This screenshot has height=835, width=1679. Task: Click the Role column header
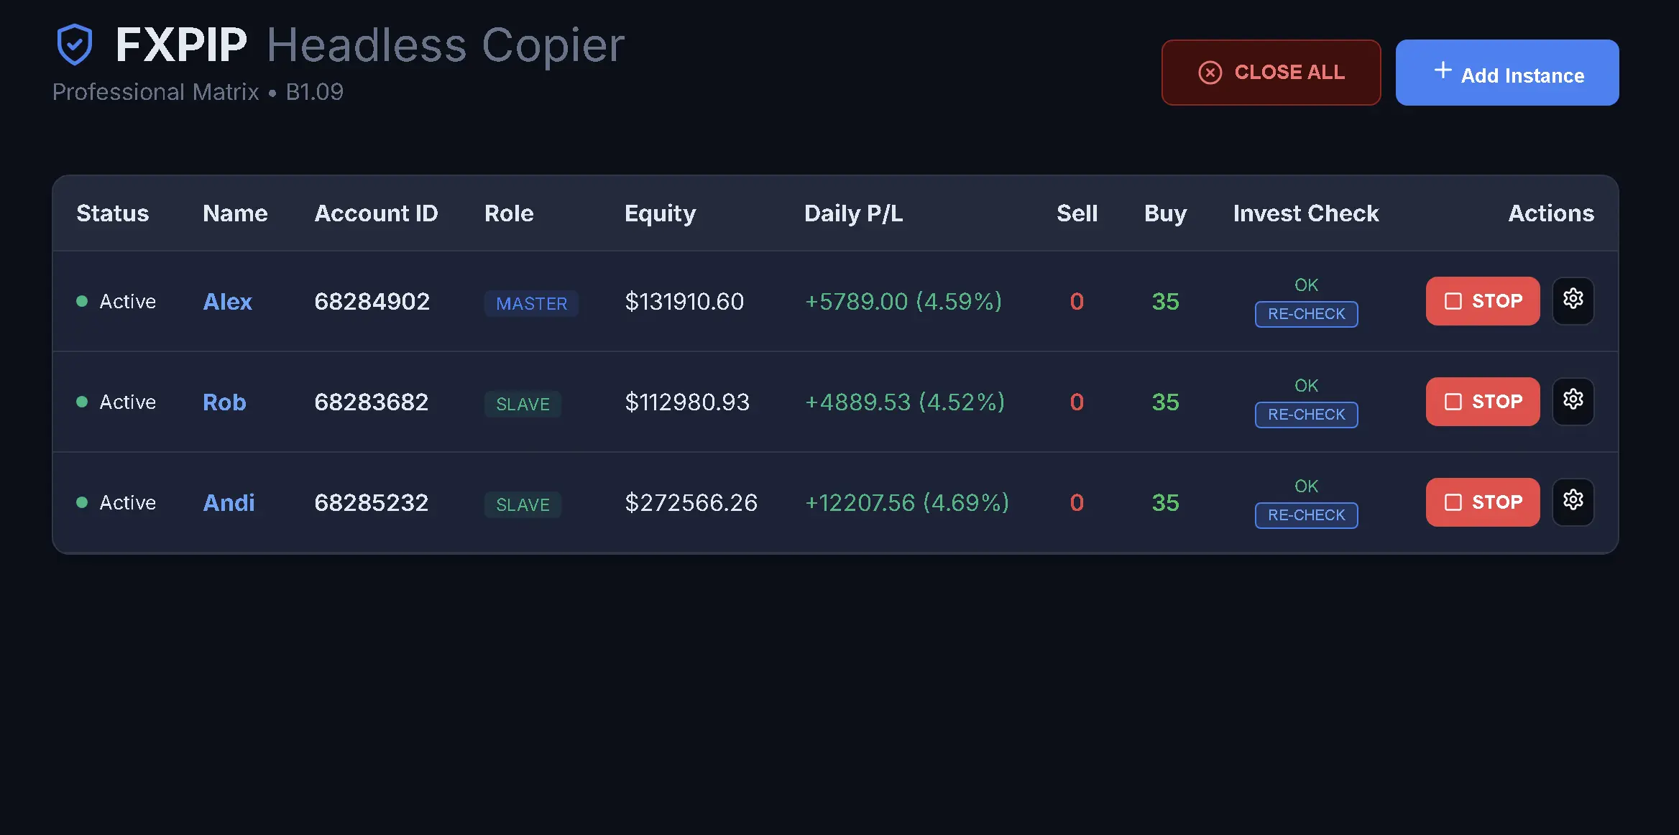pyautogui.click(x=509, y=213)
